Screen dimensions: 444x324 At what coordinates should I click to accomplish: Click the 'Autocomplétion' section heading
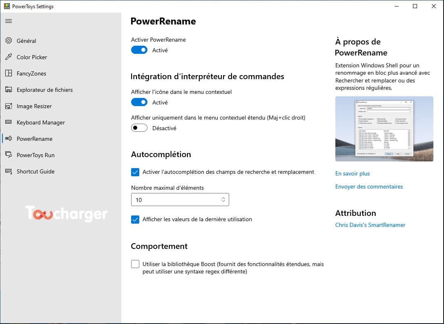[161, 155]
